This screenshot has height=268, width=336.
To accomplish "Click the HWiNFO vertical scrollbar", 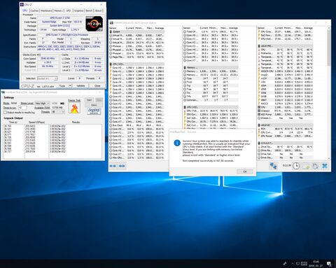I will point(329,93).
